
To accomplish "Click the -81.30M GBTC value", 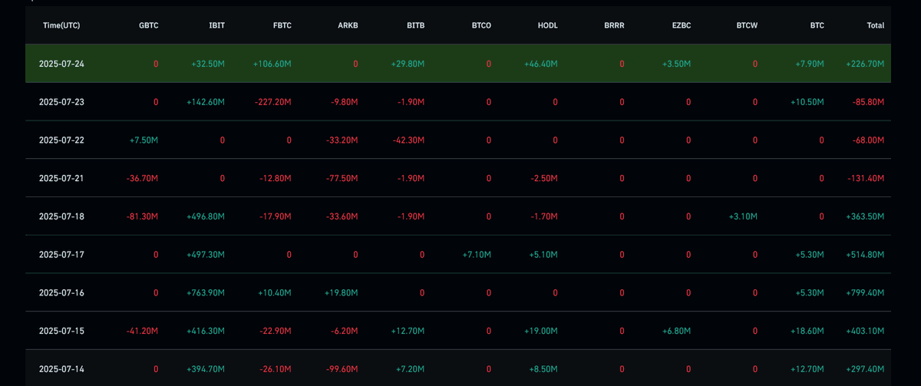I will [142, 216].
